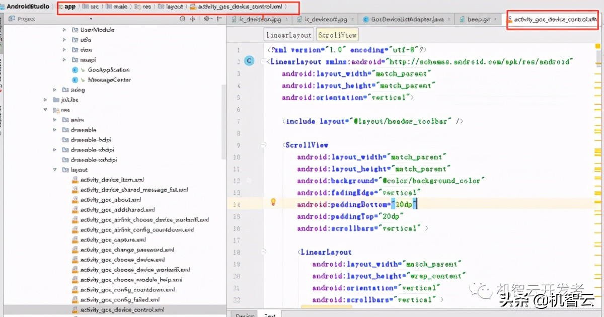
Task: Click the ScrollView breadcrumb button
Action: [x=337, y=35]
